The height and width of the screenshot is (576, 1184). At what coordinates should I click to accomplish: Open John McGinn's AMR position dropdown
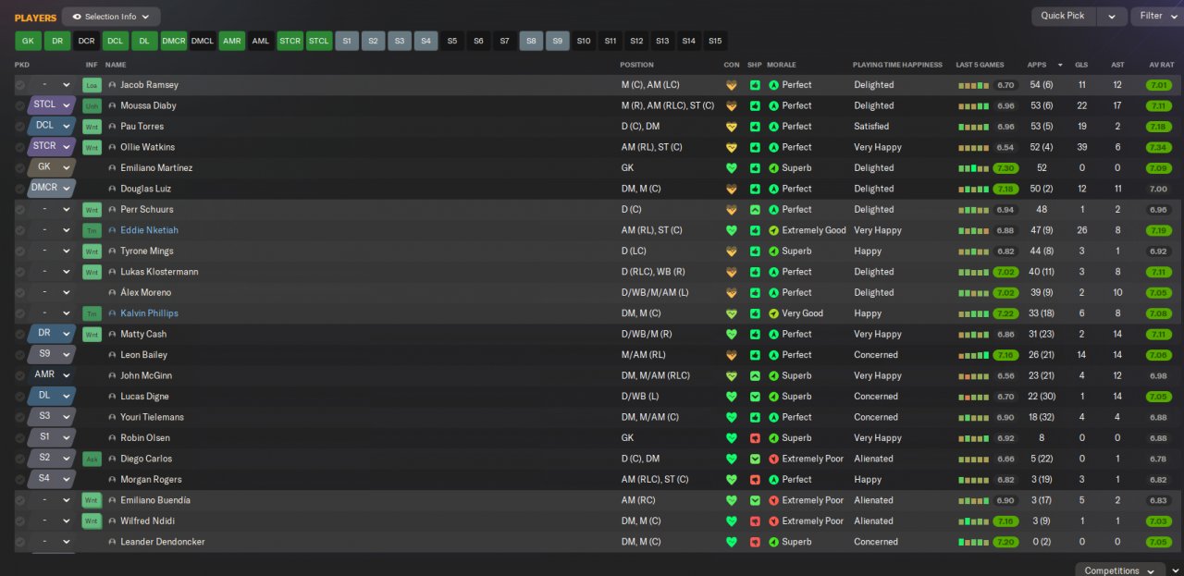click(52, 375)
